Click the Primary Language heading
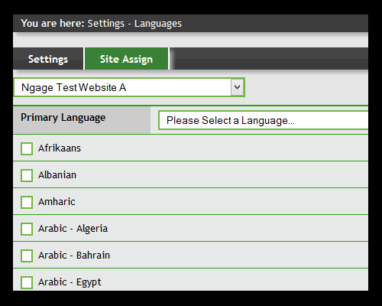This screenshot has height=306, width=382. [63, 118]
